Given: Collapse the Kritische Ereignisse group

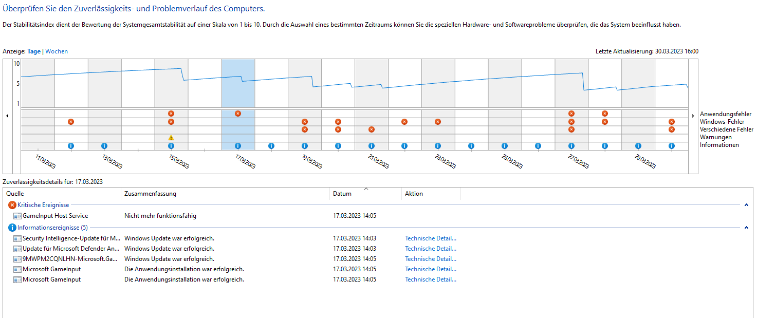Looking at the screenshot, I should (746, 205).
